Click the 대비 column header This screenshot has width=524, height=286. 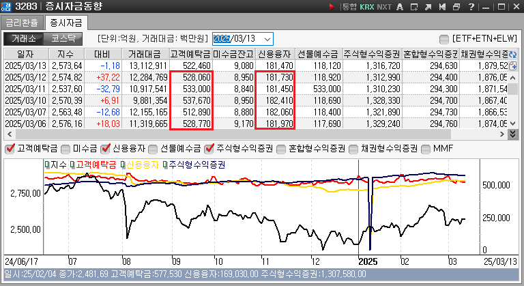[102, 54]
